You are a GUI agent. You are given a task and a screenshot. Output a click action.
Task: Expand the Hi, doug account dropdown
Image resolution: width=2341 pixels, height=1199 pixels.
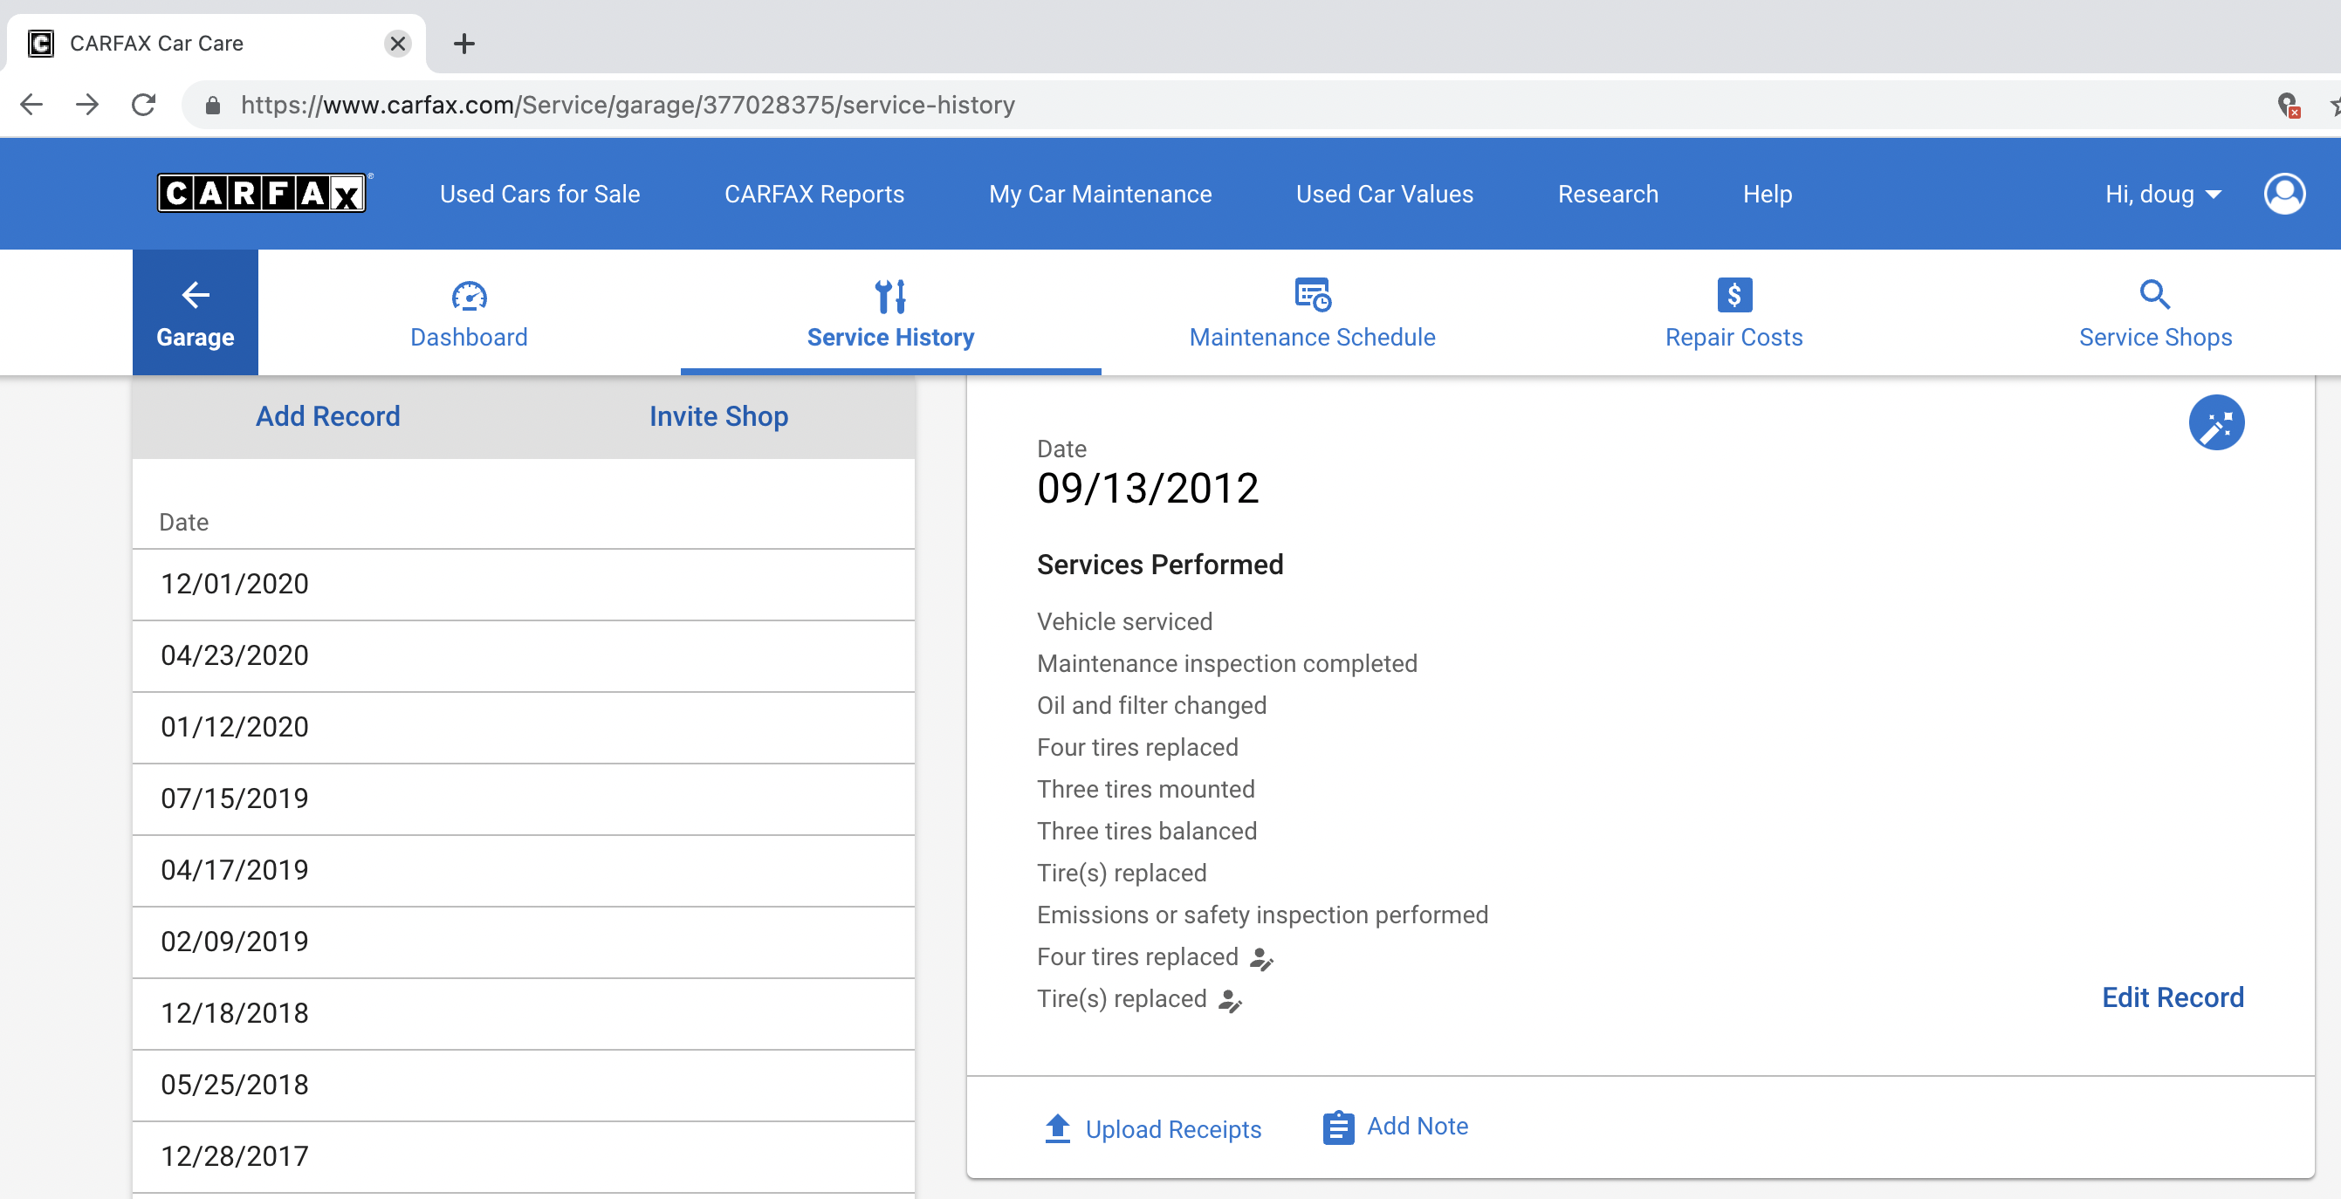(2164, 194)
